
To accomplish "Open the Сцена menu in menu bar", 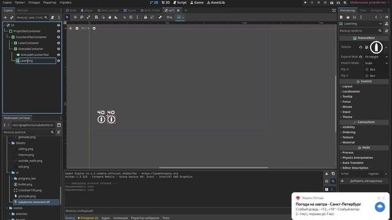I will [7, 2].
